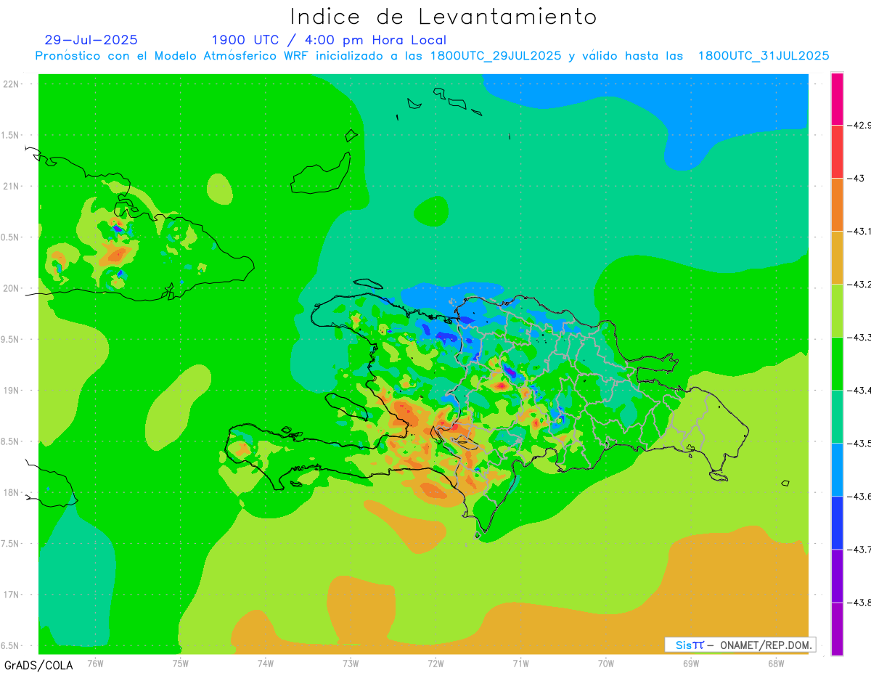Click the '22N' latitude label

(x=12, y=84)
